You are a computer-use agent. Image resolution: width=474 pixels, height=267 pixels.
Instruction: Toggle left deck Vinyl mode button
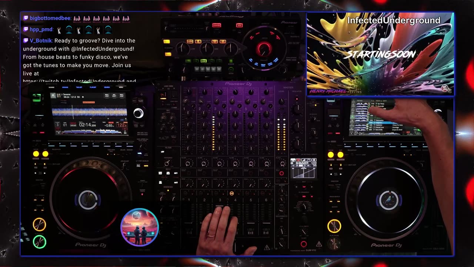click(x=140, y=153)
